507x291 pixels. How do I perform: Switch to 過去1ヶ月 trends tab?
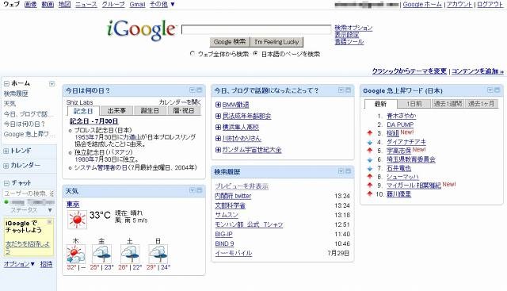(482, 104)
